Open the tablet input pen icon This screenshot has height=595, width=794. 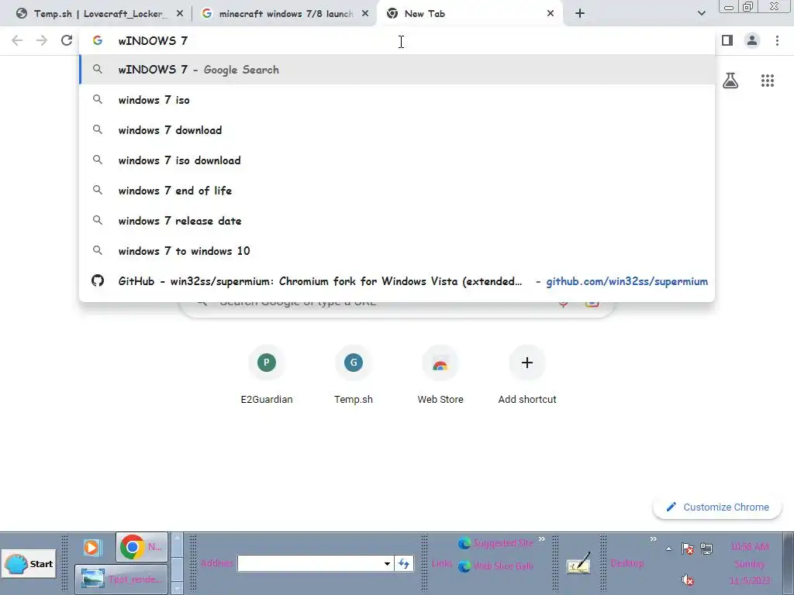click(x=578, y=562)
